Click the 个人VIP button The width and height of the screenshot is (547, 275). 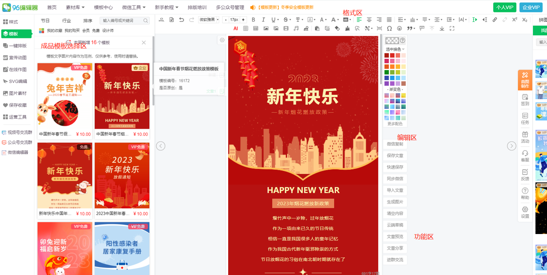[505, 7]
